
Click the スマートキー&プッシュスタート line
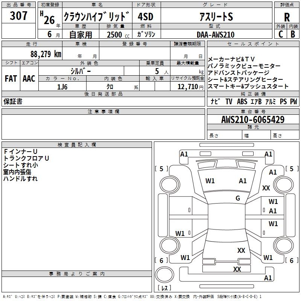click(x=248, y=86)
